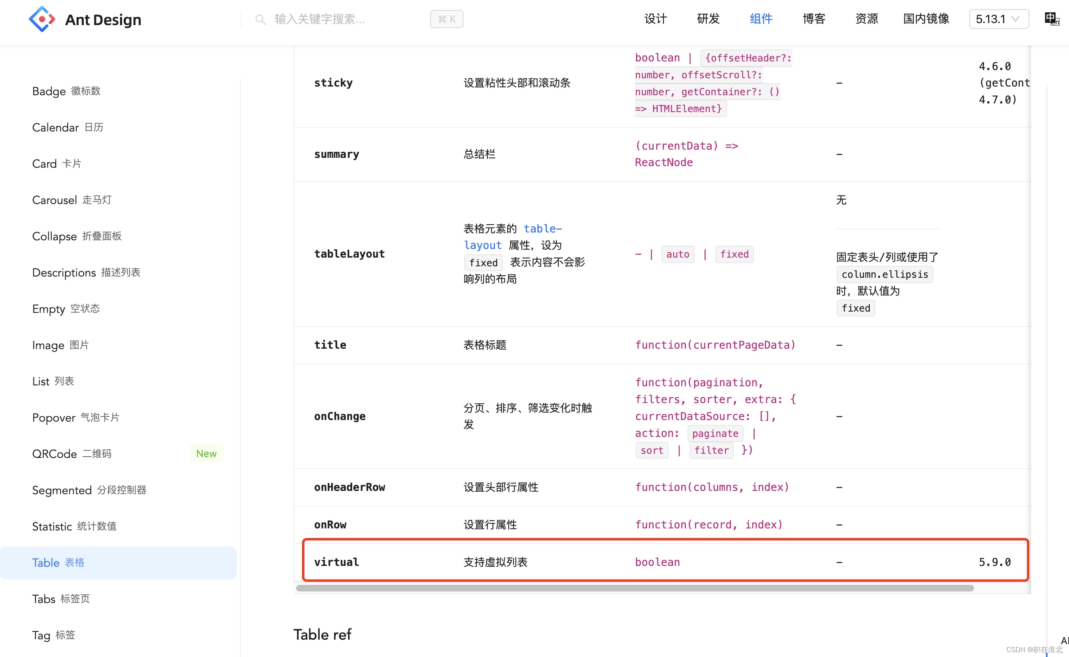Click the language switch icon
1069x657 pixels.
(x=1051, y=19)
